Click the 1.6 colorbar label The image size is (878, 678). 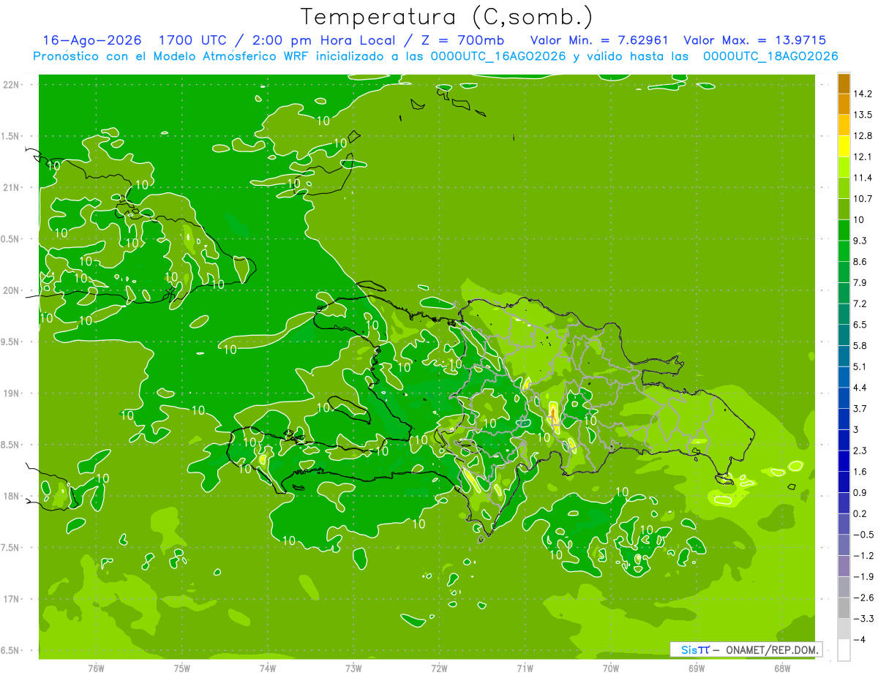(x=860, y=472)
